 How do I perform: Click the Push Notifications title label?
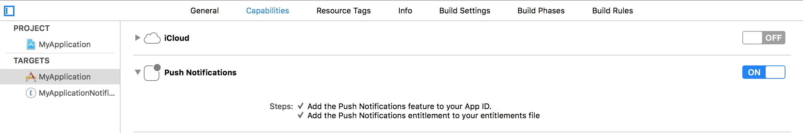pos(200,72)
